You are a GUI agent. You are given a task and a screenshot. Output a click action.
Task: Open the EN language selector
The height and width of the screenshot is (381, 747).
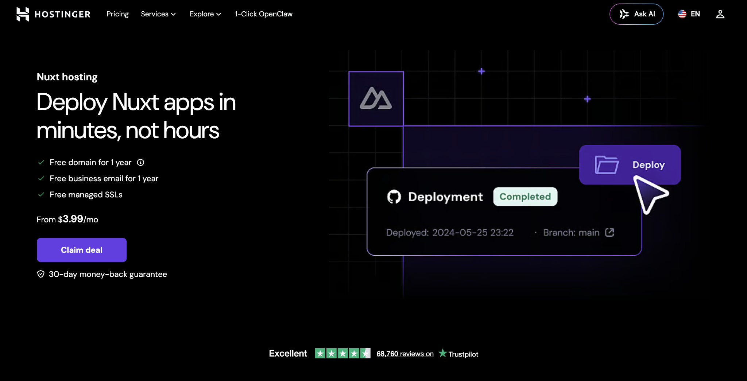tap(689, 14)
